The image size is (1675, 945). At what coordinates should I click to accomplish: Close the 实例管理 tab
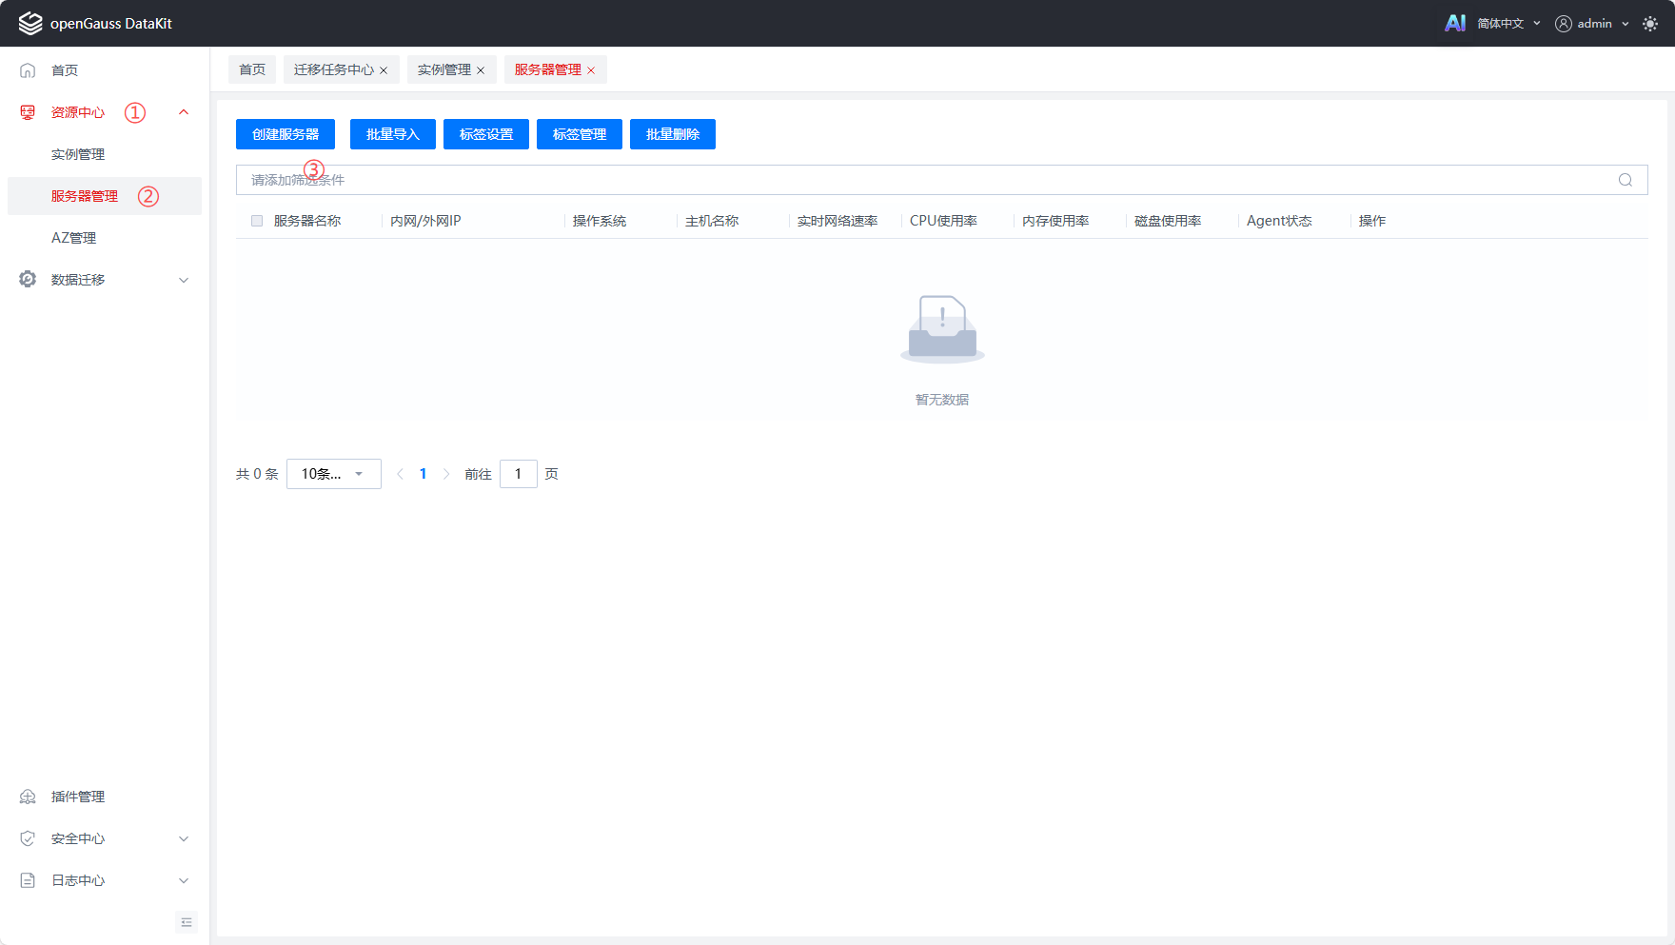[481, 70]
